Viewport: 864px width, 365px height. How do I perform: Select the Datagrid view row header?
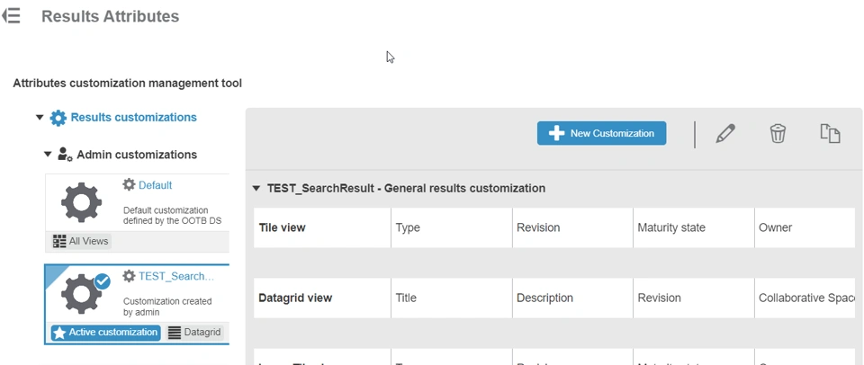pyautogui.click(x=295, y=298)
